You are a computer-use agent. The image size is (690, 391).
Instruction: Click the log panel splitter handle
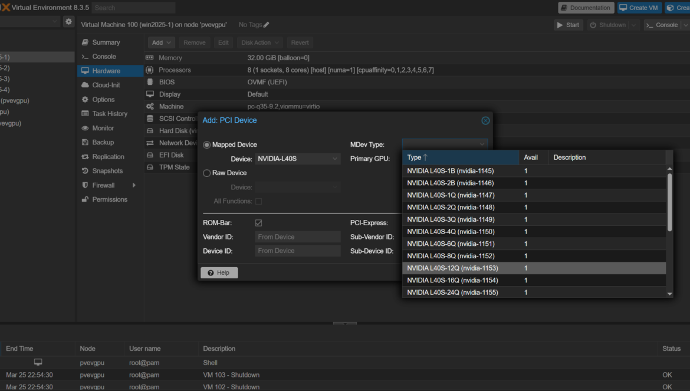click(345, 323)
